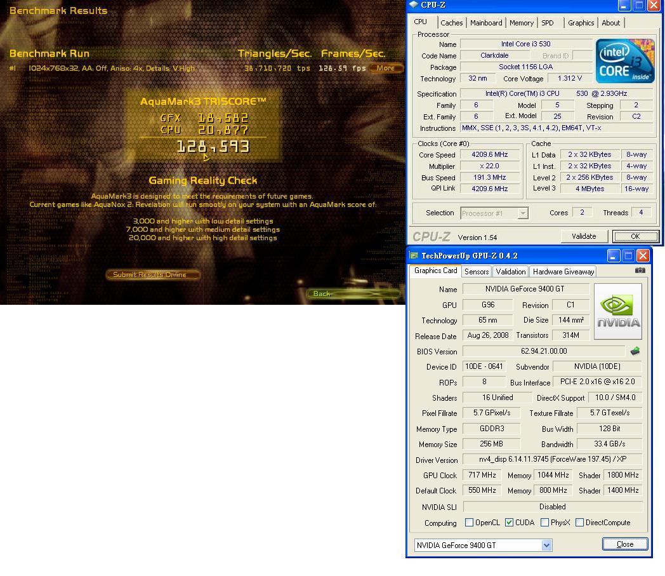Close the CPU-Z window with the red X
665x576 pixels.
(654, 6)
